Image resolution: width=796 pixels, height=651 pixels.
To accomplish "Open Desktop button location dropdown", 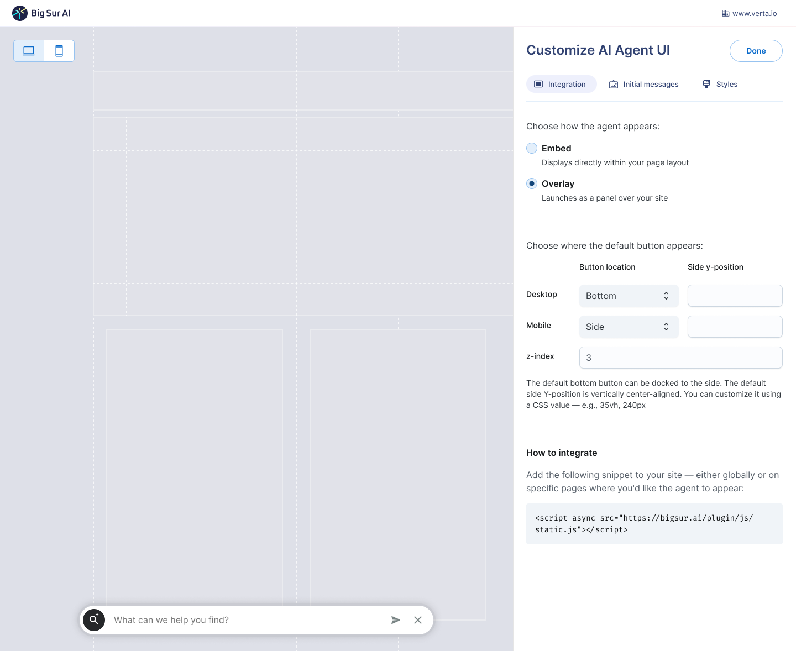I will coord(629,296).
